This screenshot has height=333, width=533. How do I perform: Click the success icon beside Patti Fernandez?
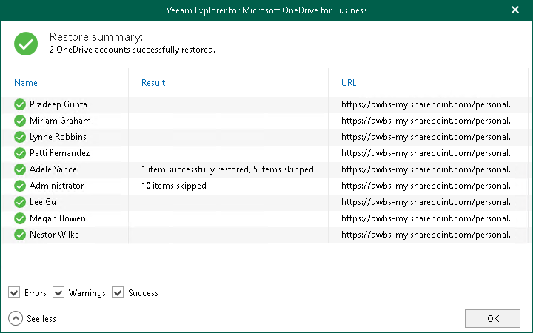click(x=20, y=153)
